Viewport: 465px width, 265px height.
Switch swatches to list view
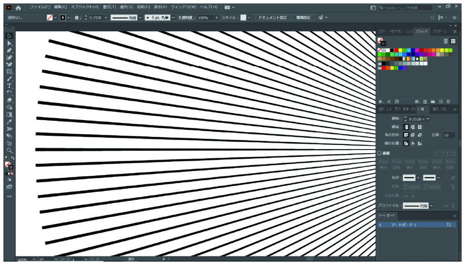click(446, 41)
